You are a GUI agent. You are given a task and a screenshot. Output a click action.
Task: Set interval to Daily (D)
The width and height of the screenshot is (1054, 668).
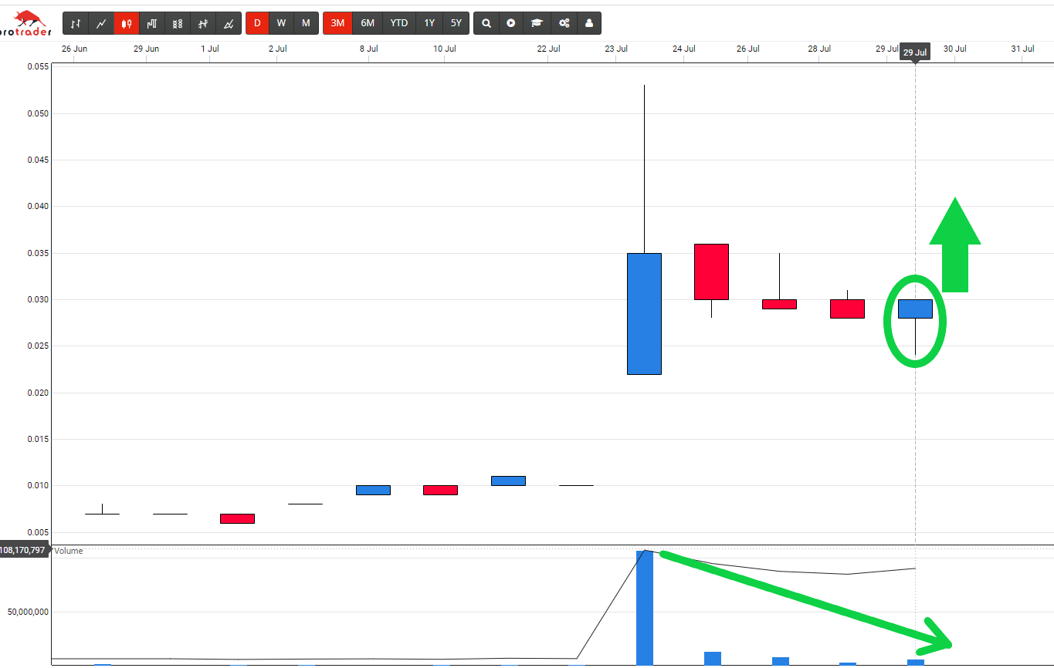tap(257, 23)
